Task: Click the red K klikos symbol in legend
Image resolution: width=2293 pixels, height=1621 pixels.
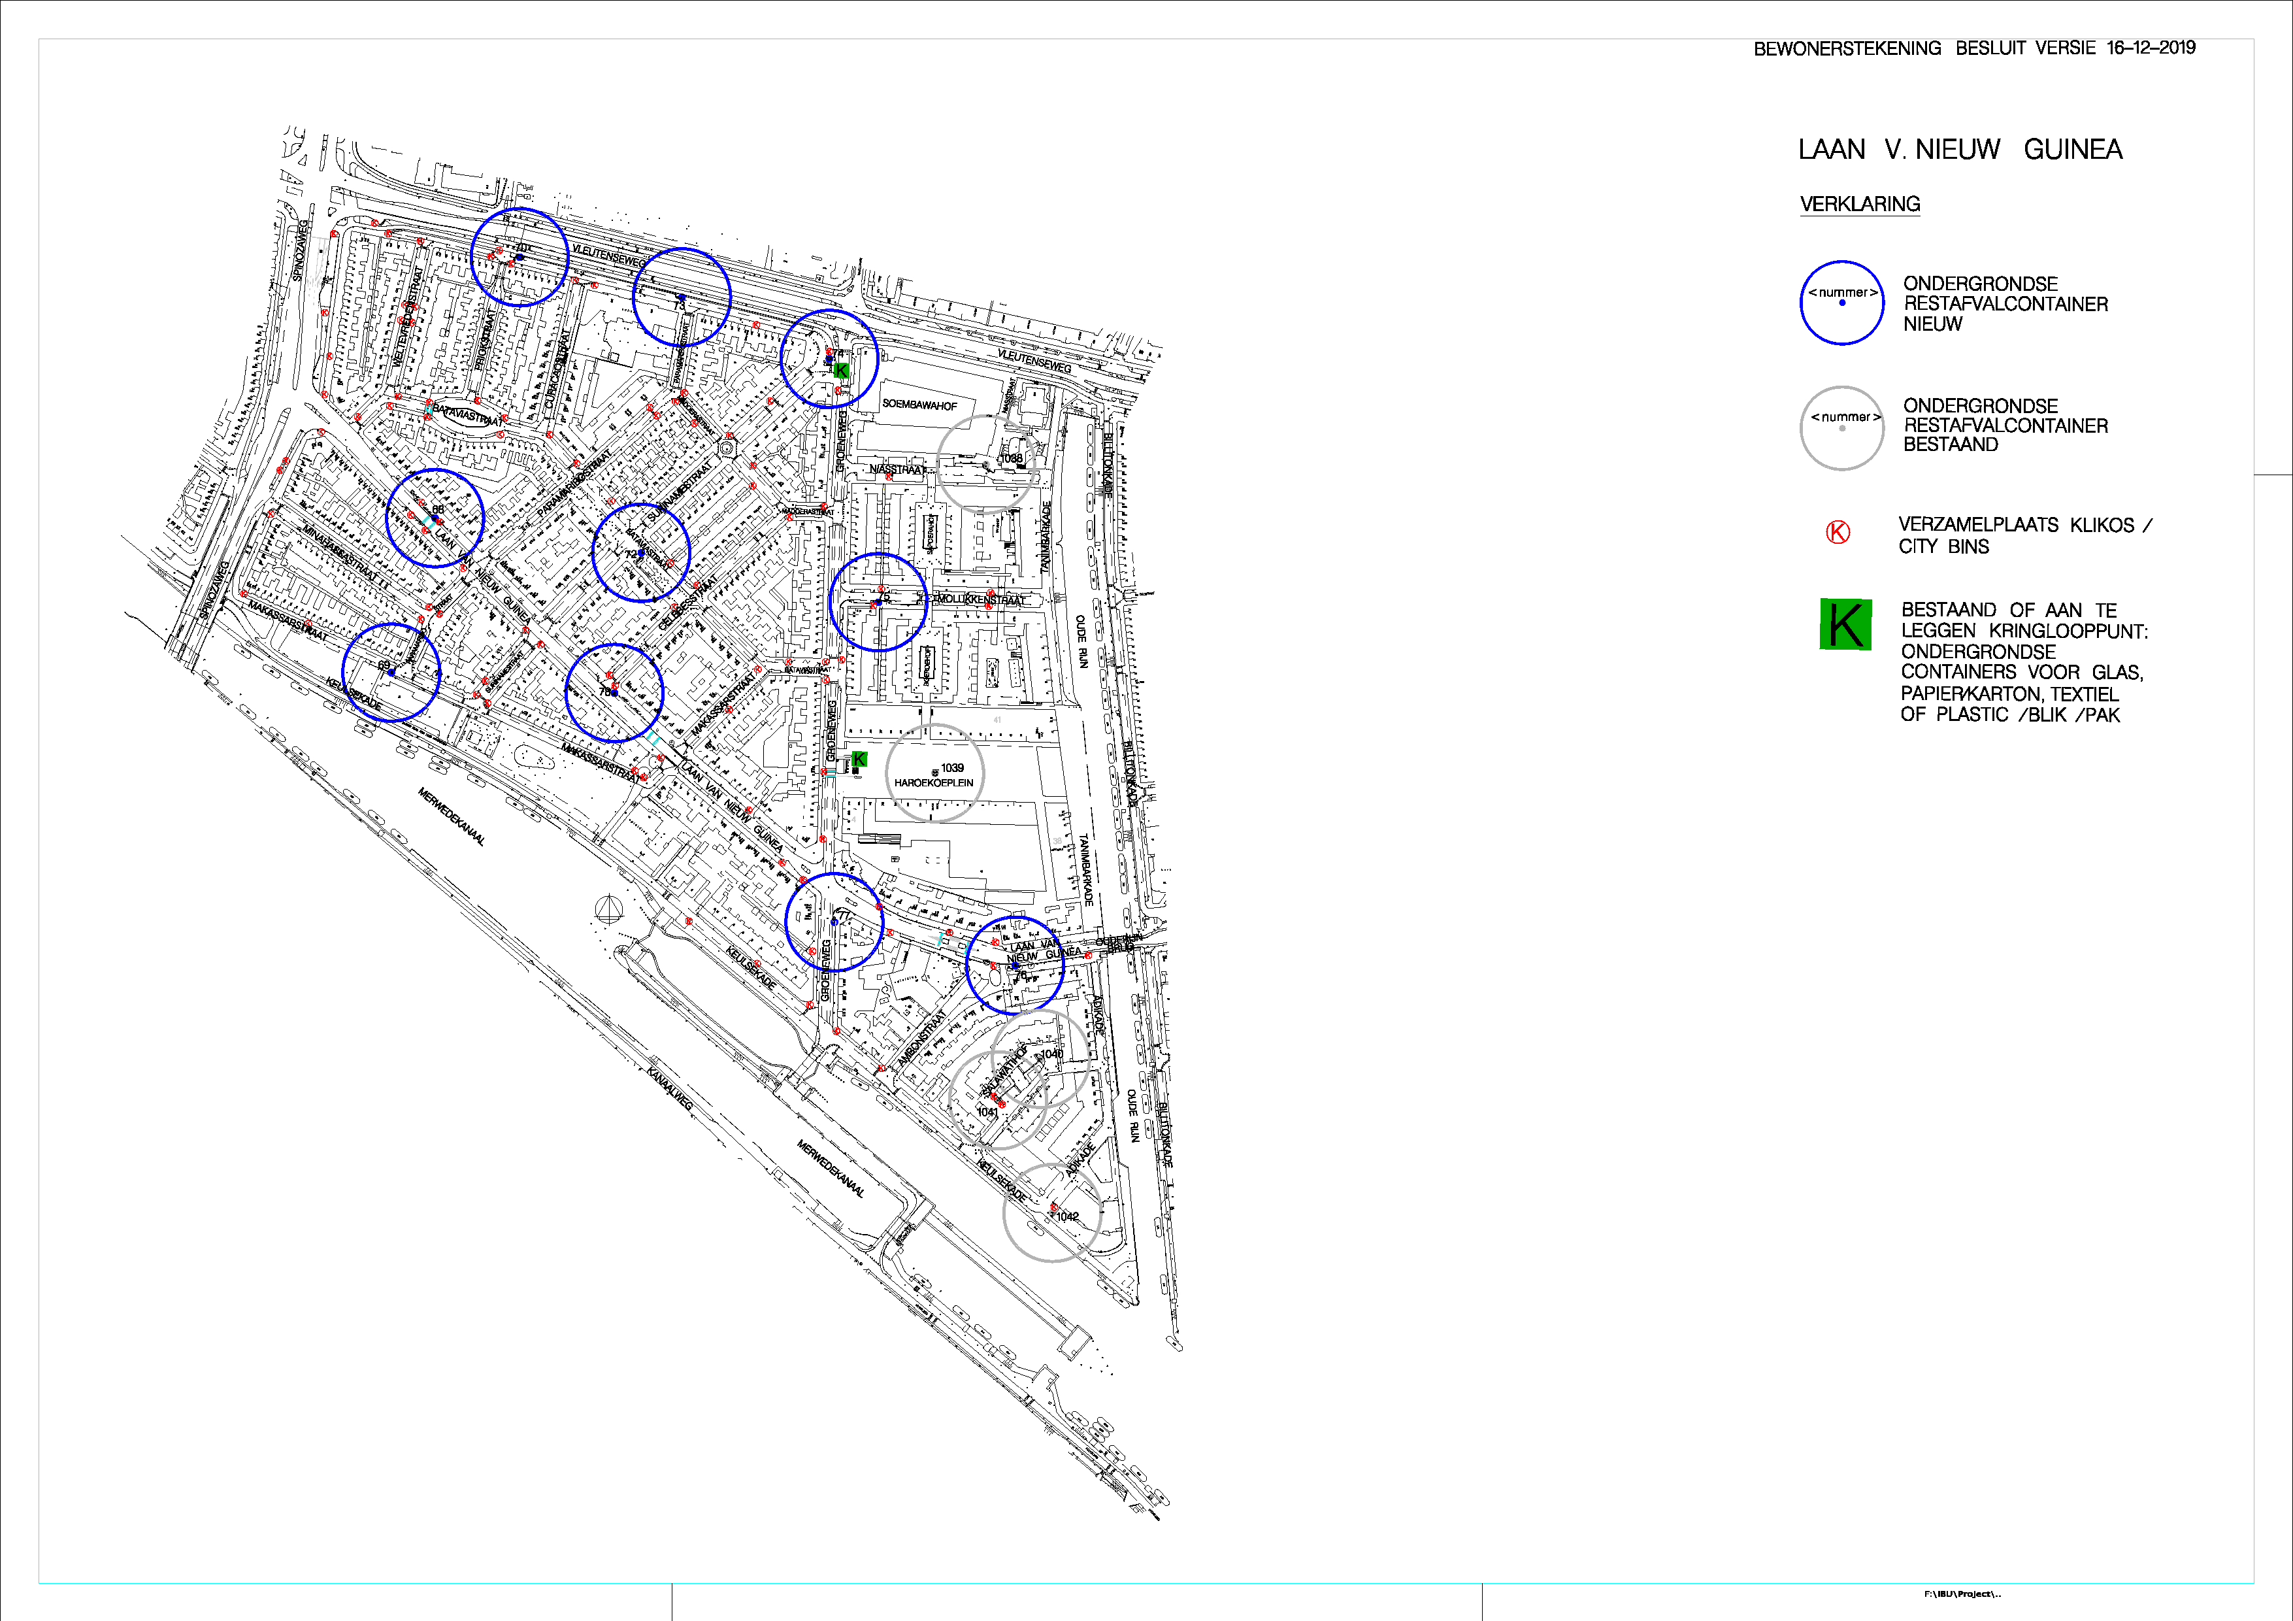Action: [1838, 532]
